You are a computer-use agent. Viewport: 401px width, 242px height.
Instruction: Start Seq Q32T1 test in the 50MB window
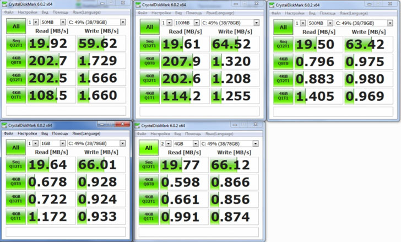pyautogui.click(x=16, y=43)
